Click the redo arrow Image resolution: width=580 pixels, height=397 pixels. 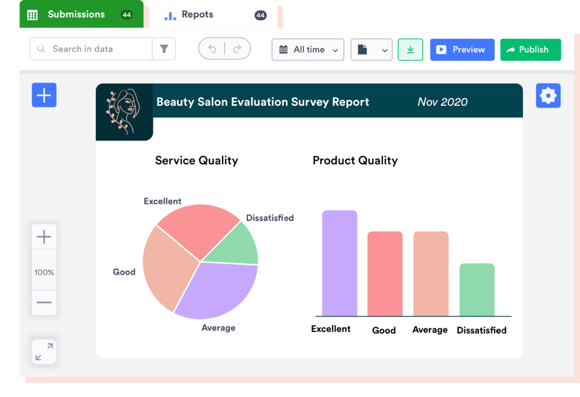[237, 49]
